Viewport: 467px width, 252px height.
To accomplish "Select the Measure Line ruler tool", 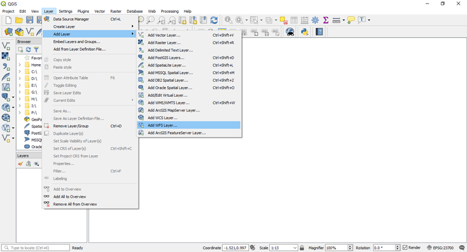I will [336, 20].
